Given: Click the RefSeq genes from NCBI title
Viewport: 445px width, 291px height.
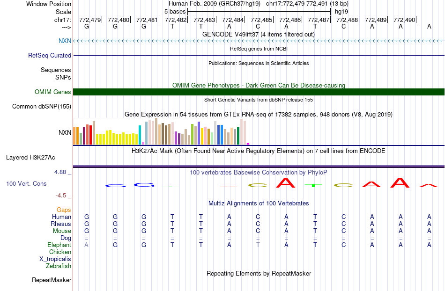Looking at the screenshot, I should (259, 49).
